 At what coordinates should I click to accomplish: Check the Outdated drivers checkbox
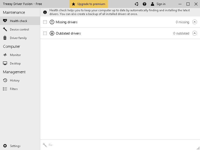(45, 33)
